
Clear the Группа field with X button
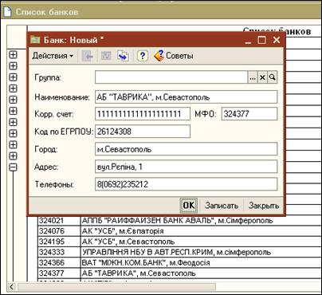point(262,77)
